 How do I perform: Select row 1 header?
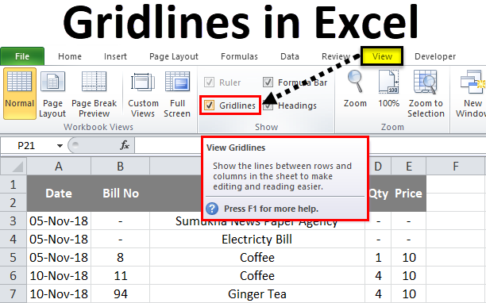point(13,185)
